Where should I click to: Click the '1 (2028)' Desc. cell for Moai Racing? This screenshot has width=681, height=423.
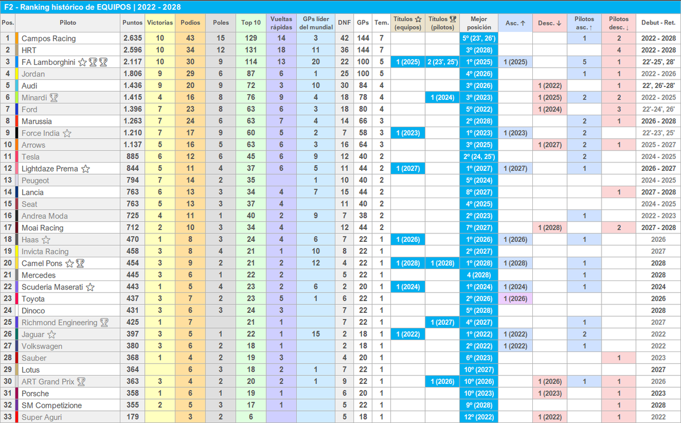point(549,228)
